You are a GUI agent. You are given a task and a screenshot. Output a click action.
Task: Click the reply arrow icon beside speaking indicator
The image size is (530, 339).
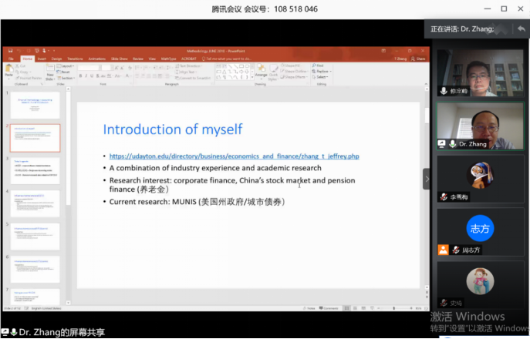(521, 29)
